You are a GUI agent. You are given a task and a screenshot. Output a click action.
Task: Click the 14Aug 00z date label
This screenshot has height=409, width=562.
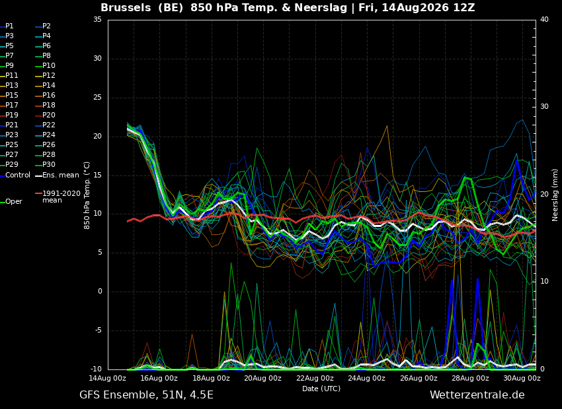pos(108,378)
